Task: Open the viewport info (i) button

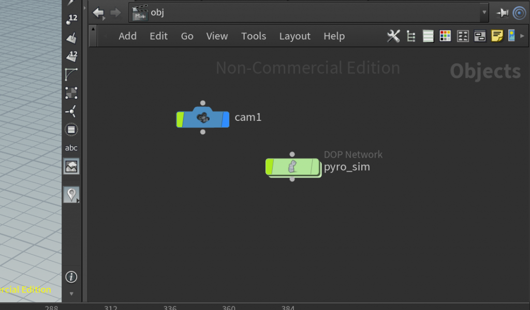Action: (x=71, y=277)
